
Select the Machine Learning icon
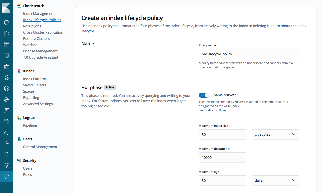tap(7, 88)
